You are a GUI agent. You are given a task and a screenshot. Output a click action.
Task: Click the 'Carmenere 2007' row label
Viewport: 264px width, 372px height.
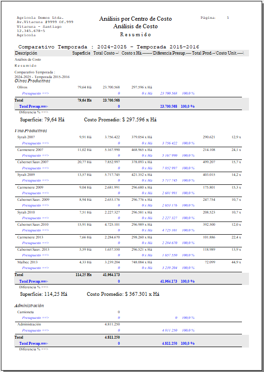31,150
